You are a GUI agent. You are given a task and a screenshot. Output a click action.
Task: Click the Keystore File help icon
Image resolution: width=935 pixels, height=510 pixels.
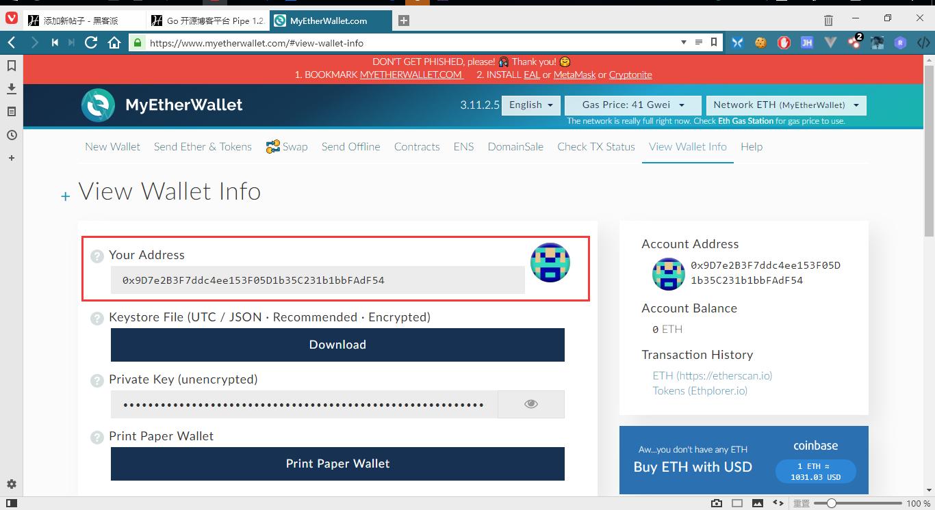[97, 318]
